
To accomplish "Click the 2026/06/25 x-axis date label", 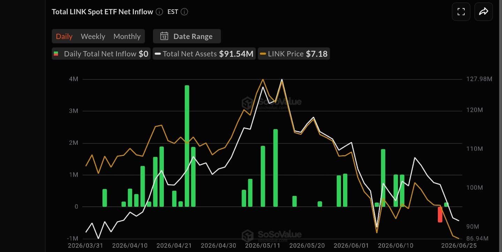I will point(459,245).
